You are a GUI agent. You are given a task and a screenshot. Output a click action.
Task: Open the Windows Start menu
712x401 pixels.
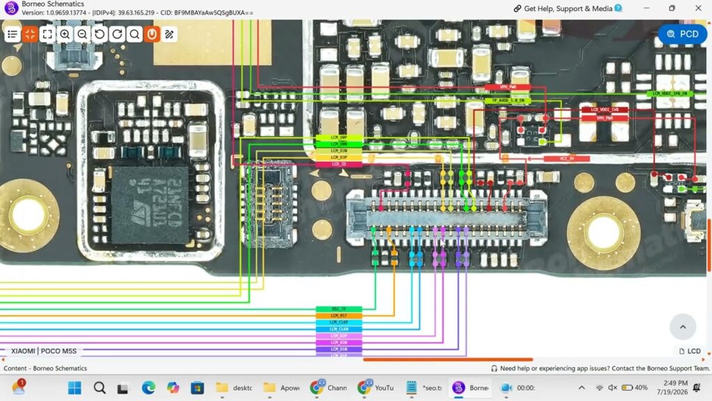[74, 388]
